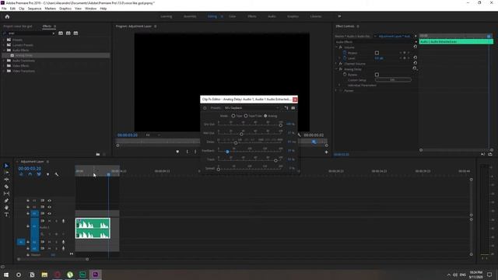Select the Type tool

coord(6,215)
